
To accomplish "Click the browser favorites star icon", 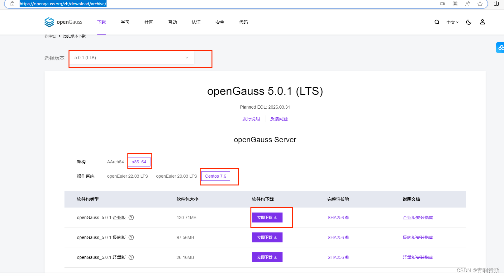I will pyautogui.click(x=480, y=4).
